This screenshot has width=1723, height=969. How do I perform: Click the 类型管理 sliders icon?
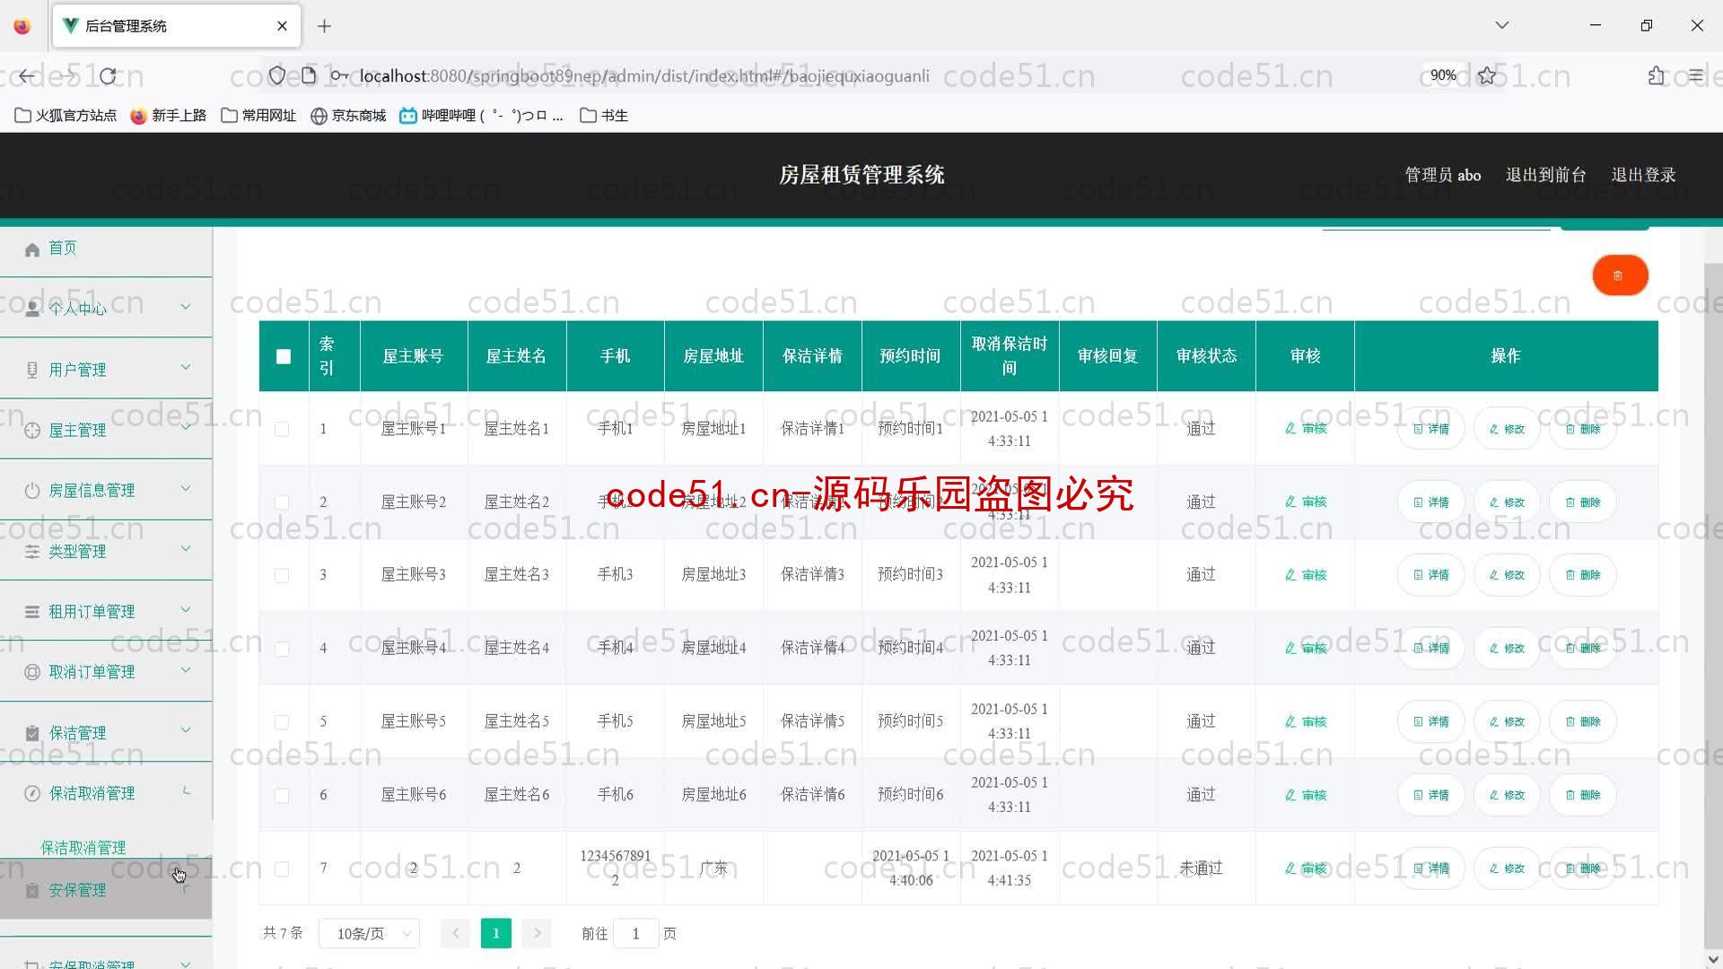[x=32, y=552]
